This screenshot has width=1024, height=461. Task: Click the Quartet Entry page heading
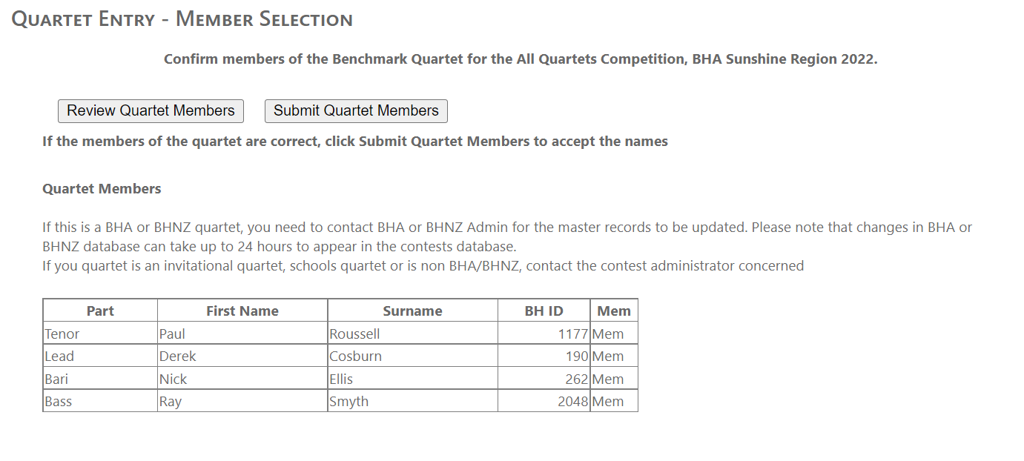tap(182, 20)
